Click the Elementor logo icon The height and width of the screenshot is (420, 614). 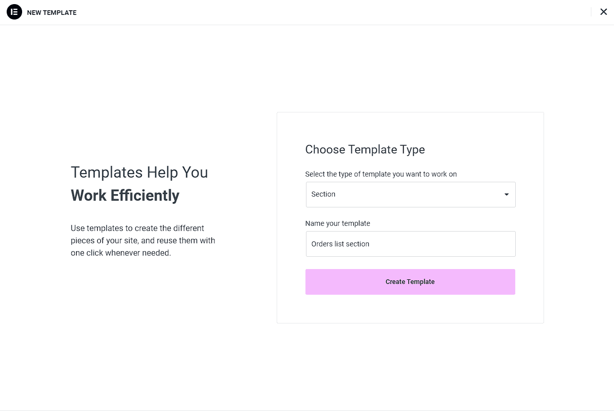14,12
